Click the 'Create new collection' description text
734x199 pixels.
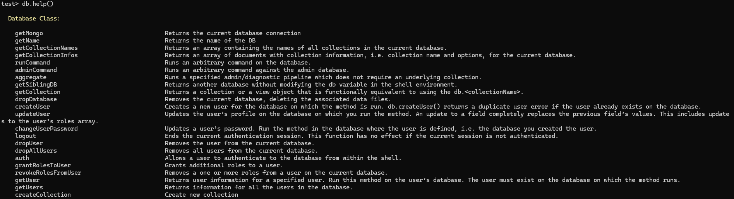tap(201, 195)
